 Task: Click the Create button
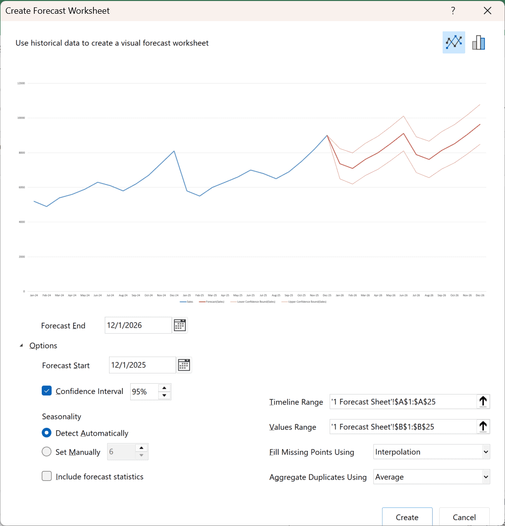tap(407, 517)
